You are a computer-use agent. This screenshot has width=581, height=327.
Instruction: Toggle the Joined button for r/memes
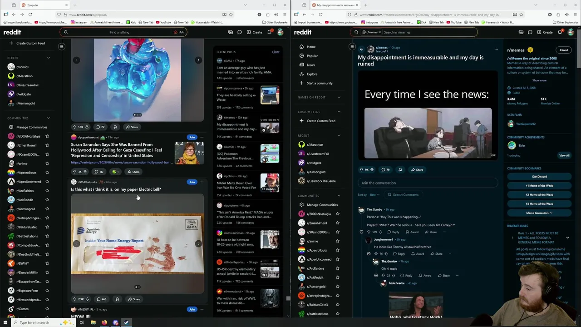click(563, 50)
